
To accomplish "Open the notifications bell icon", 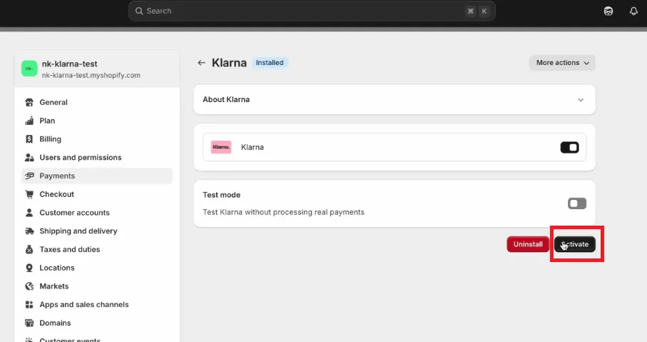I will click(633, 11).
